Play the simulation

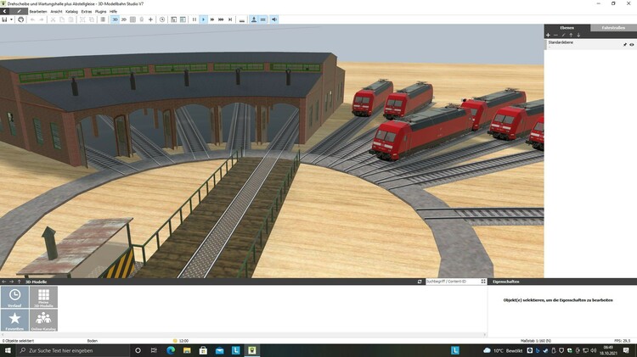(204, 20)
